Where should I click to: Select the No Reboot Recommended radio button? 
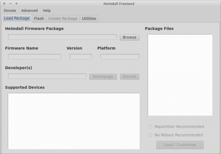coord(150,135)
